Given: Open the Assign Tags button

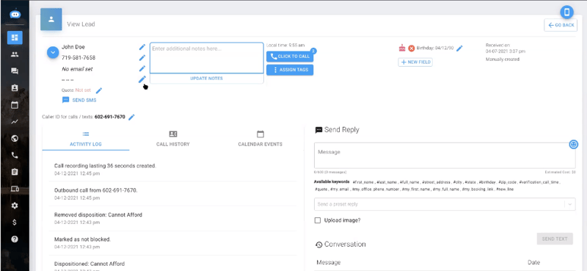Looking at the screenshot, I should point(290,70).
